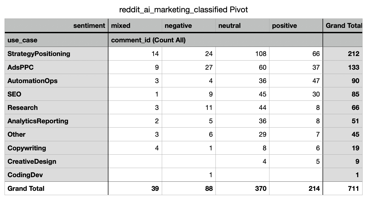Click the pivot table title text
This screenshot has height=201, width=373.
click(x=183, y=10)
